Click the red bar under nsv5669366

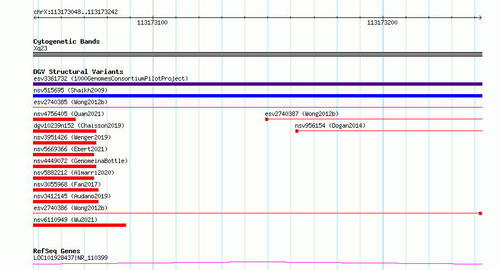(x=64, y=155)
